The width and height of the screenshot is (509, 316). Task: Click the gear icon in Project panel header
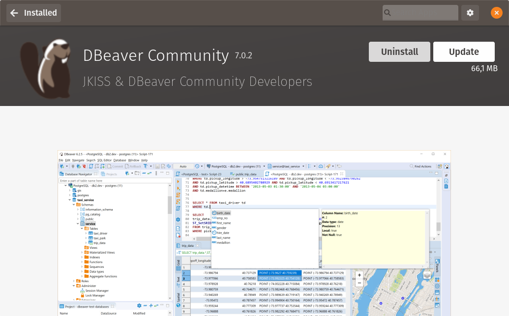click(139, 306)
